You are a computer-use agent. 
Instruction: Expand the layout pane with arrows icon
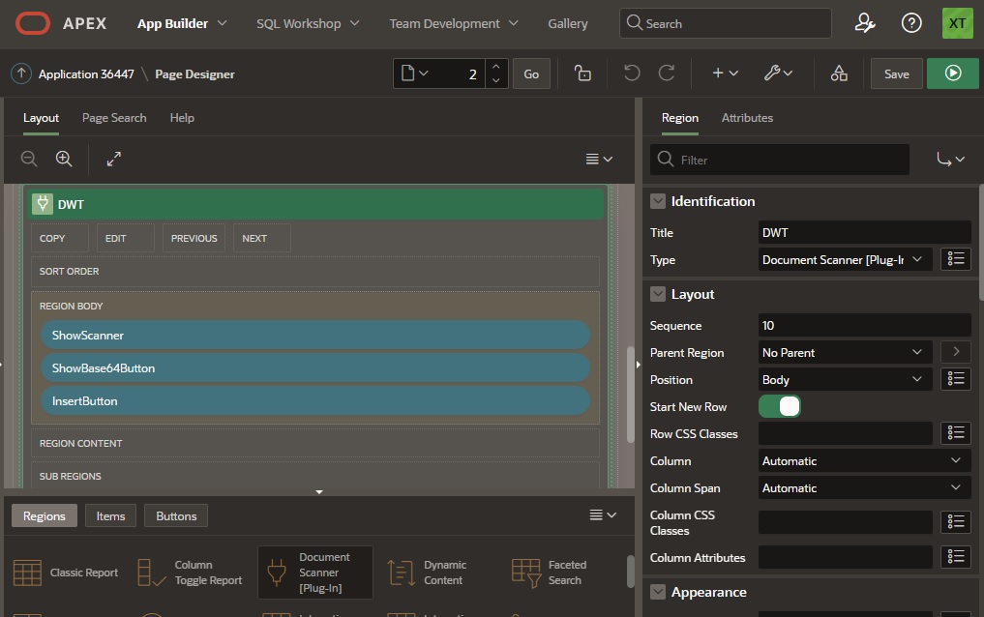click(114, 159)
